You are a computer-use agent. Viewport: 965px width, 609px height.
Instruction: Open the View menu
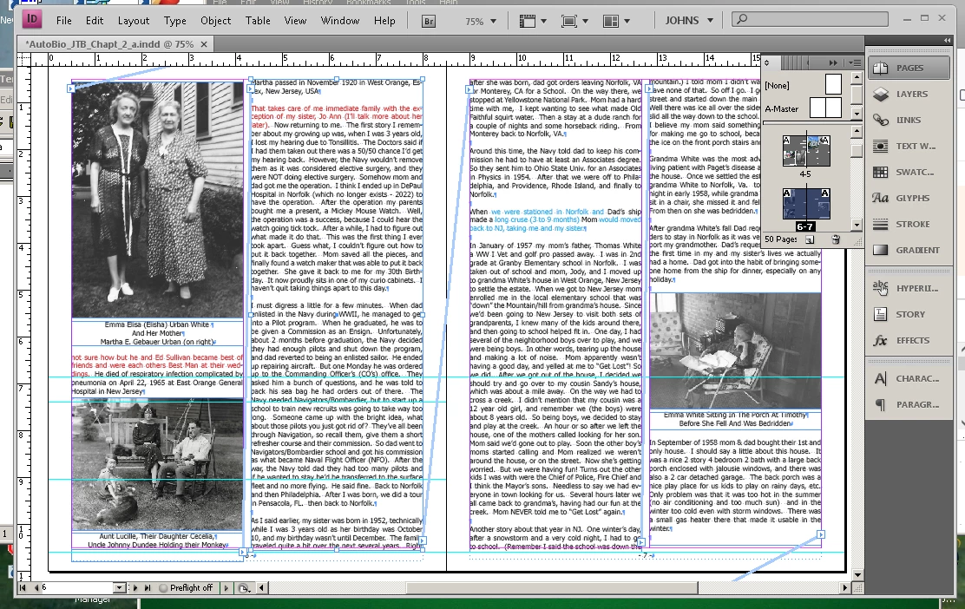tap(295, 20)
